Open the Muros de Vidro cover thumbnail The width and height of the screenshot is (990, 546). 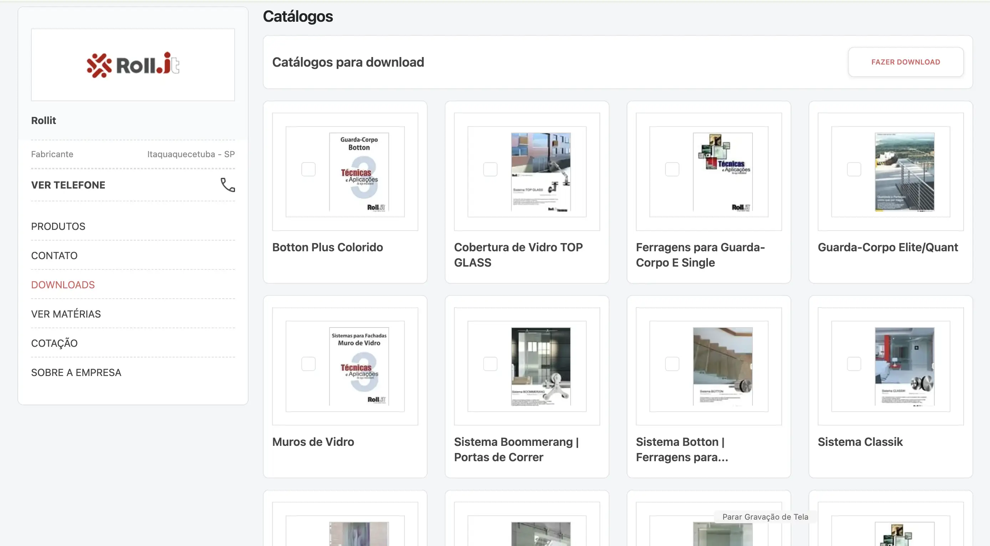358,366
